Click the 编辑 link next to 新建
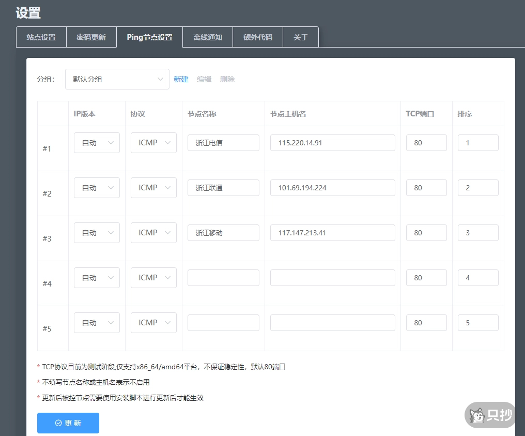This screenshot has height=436, width=525. pos(204,79)
